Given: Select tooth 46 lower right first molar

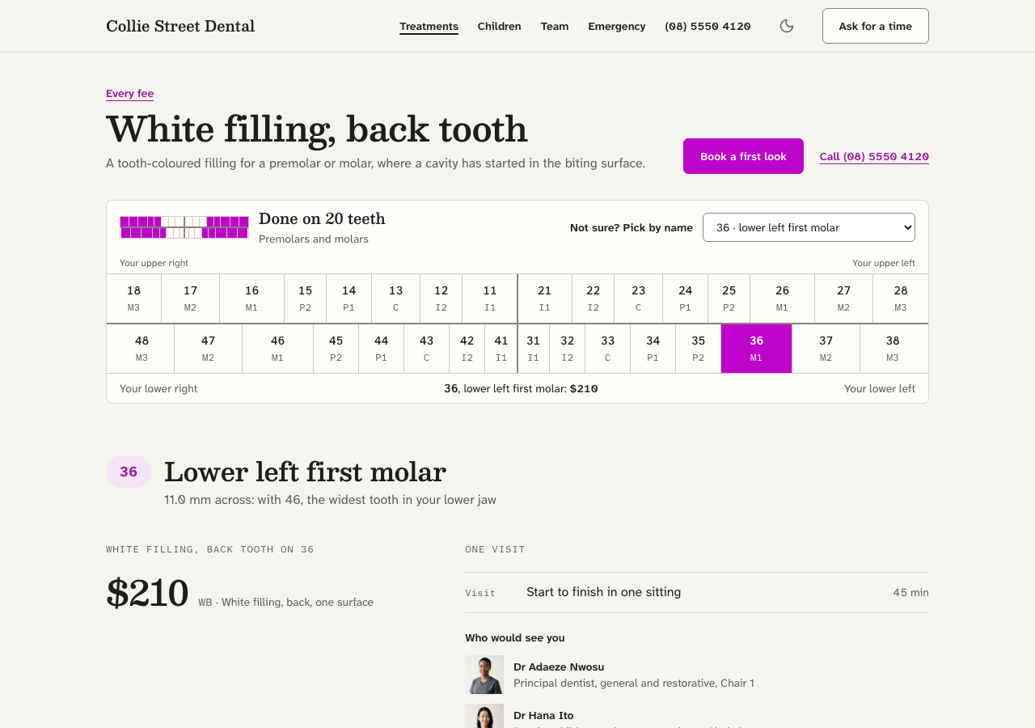Looking at the screenshot, I should pos(278,349).
